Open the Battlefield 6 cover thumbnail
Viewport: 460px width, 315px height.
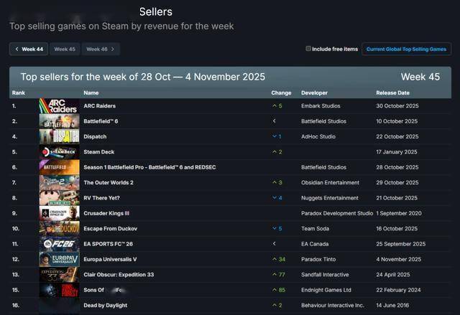pos(59,121)
